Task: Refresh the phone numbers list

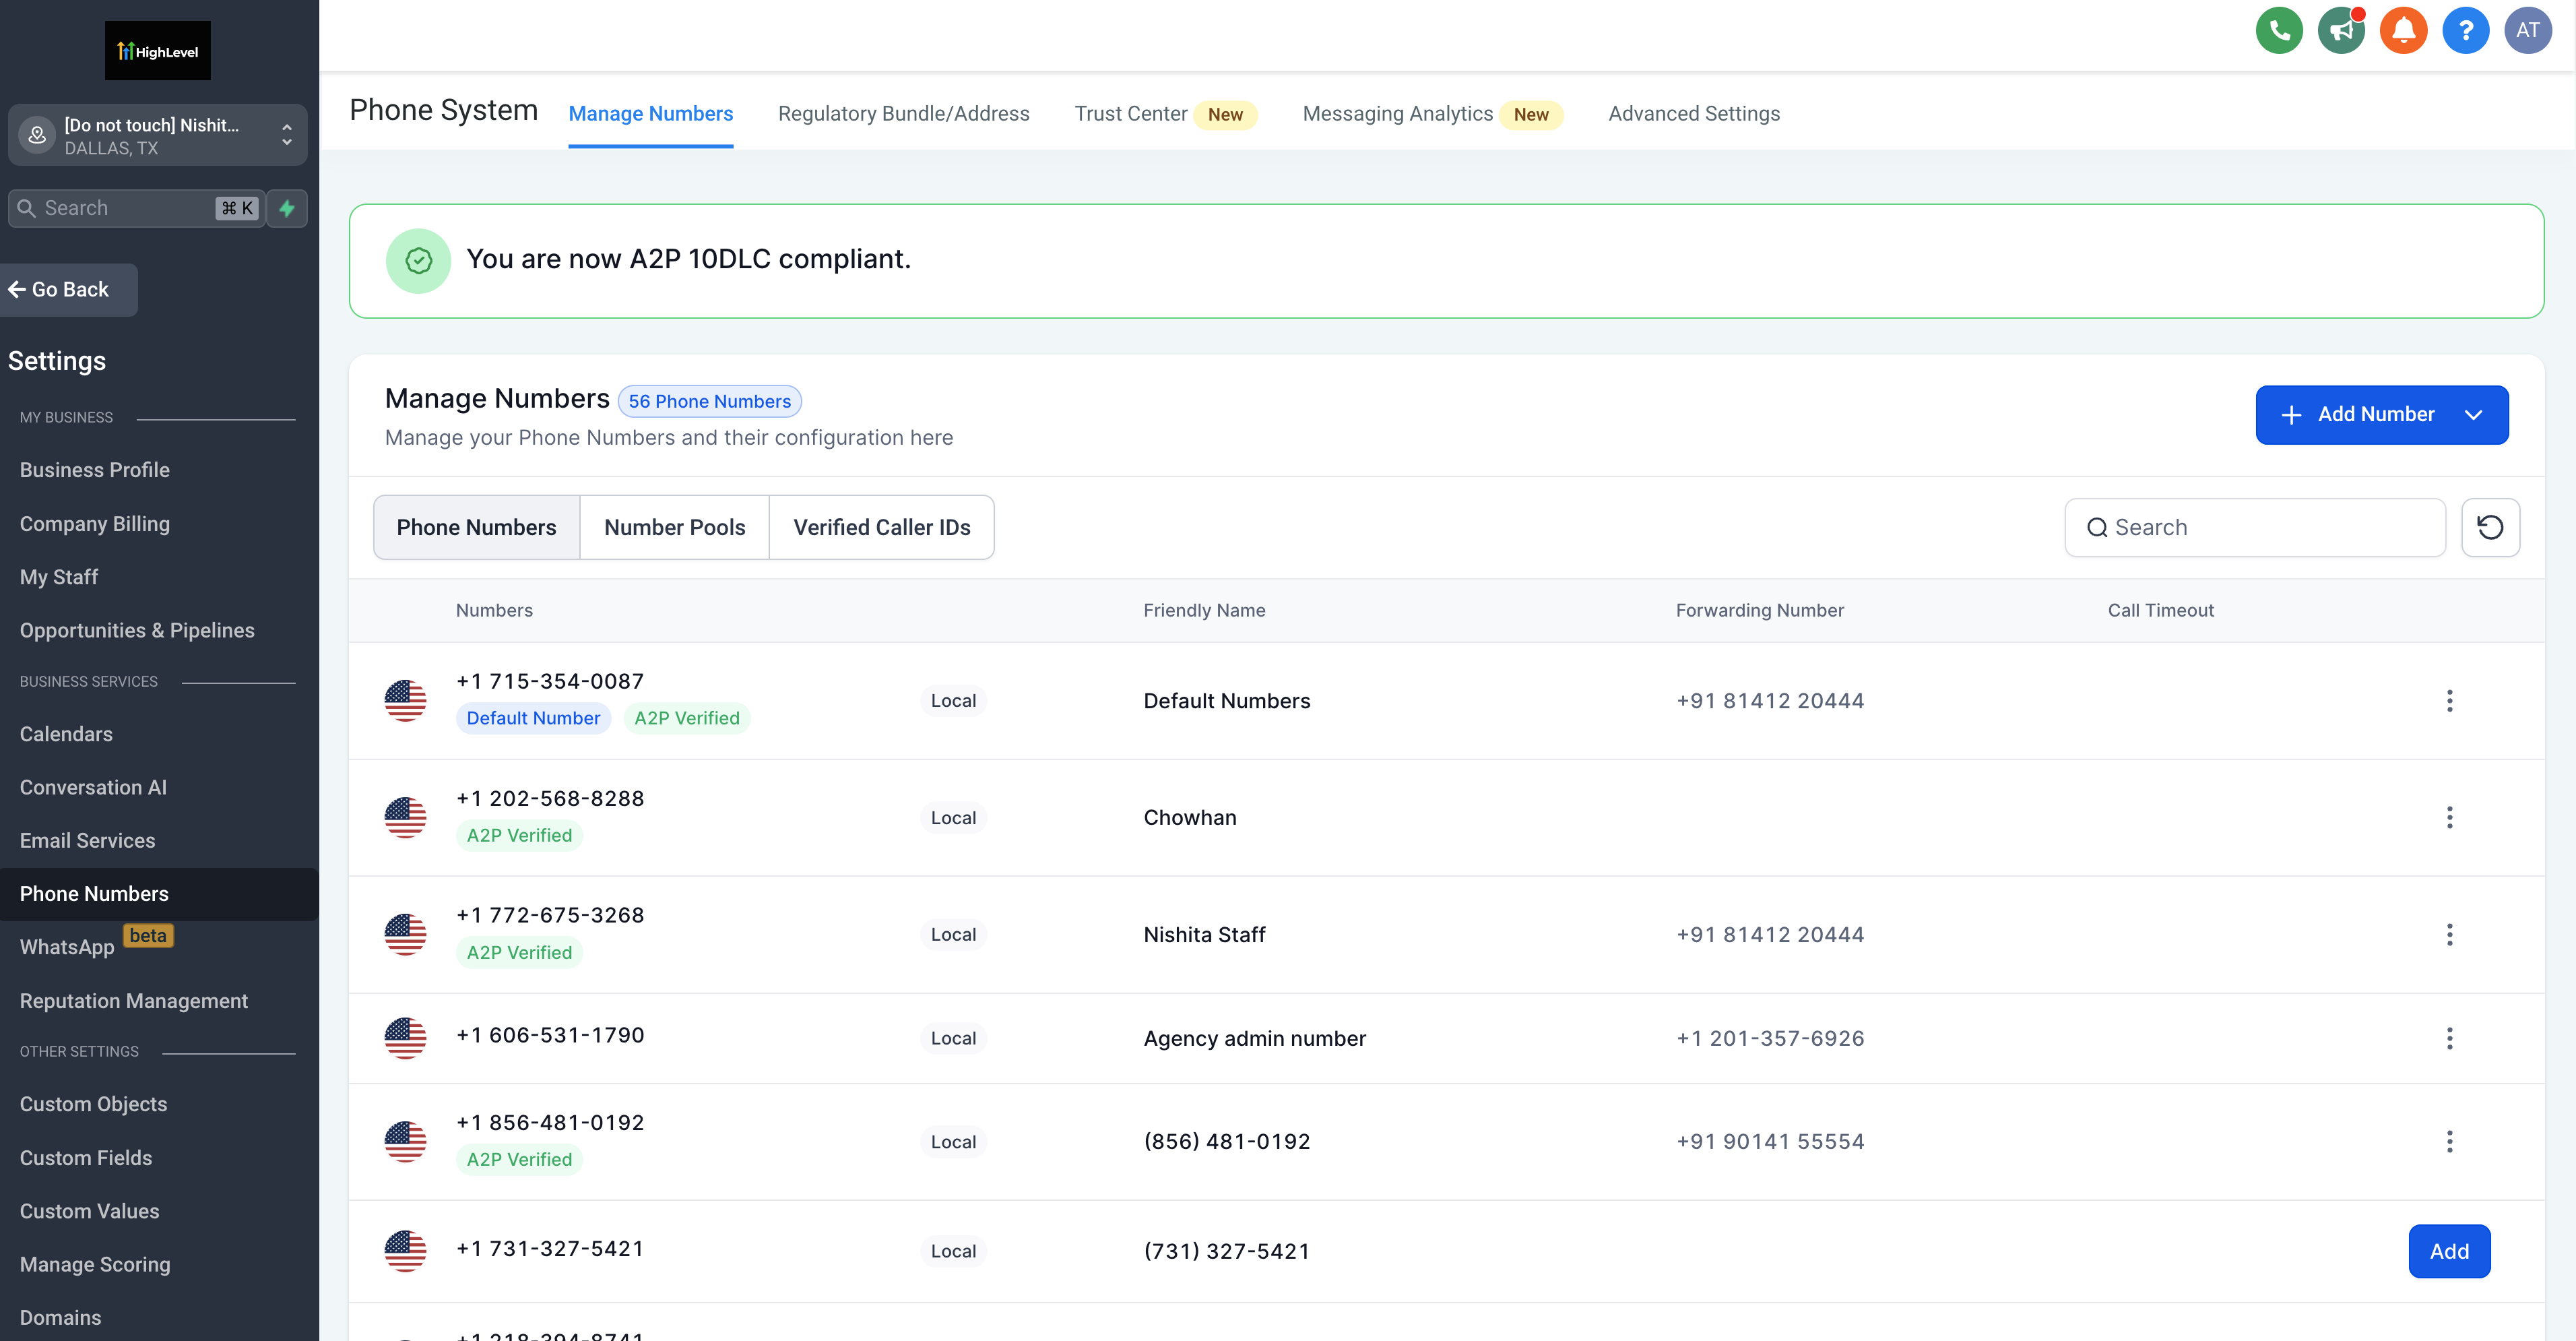Action: coord(2489,527)
